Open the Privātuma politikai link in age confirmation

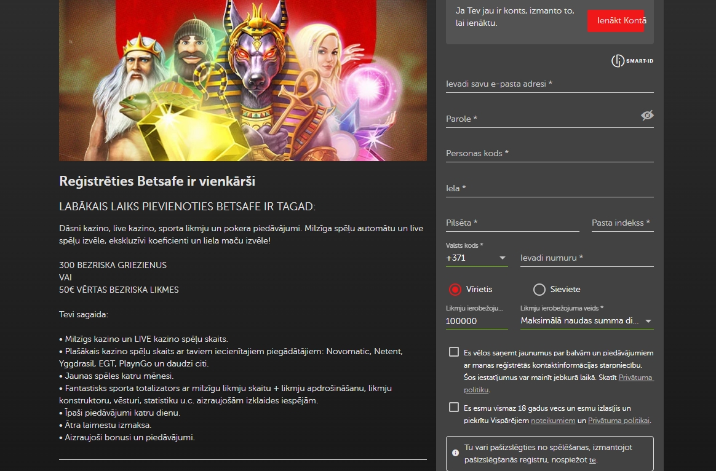click(619, 421)
